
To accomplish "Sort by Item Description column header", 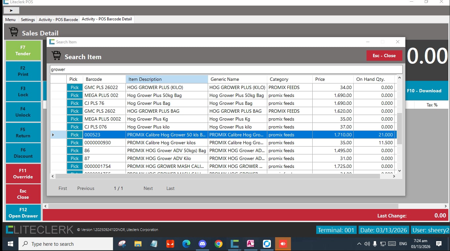I will [167, 79].
